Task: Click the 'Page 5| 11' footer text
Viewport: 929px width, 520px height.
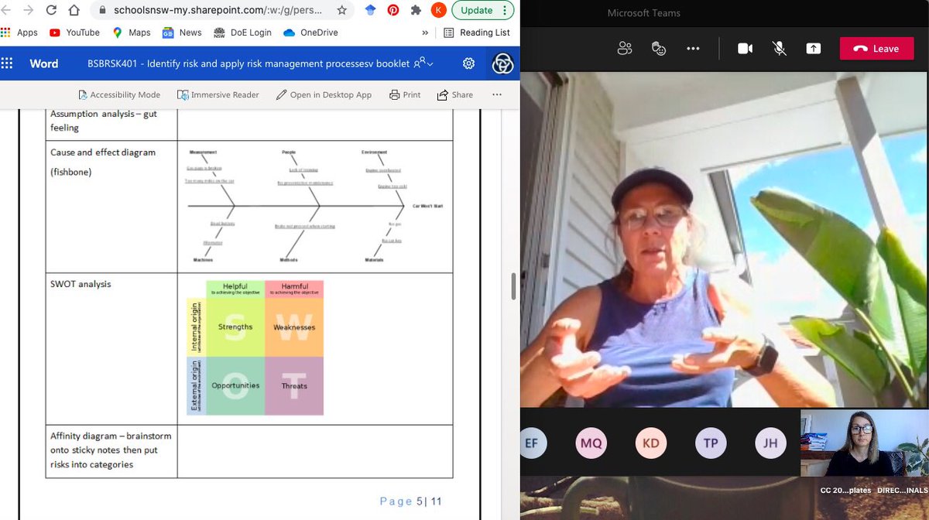Action: tap(410, 501)
